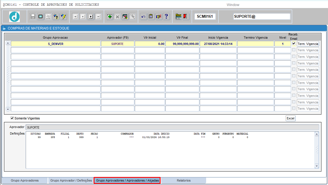The image size is (328, 185).
Task: Uncheck Receb. Email checkbox for S_DENVER row
Action: [x=294, y=44]
